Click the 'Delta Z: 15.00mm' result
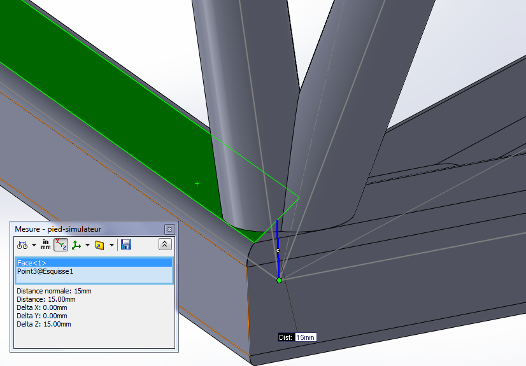This screenshot has width=526, height=366. (44, 324)
